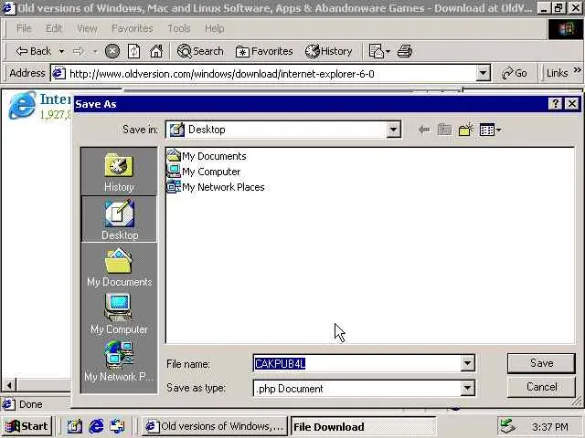Click the Stop button in the IE toolbar
Image resolution: width=585 pixels, height=438 pixels.
pyautogui.click(x=112, y=51)
